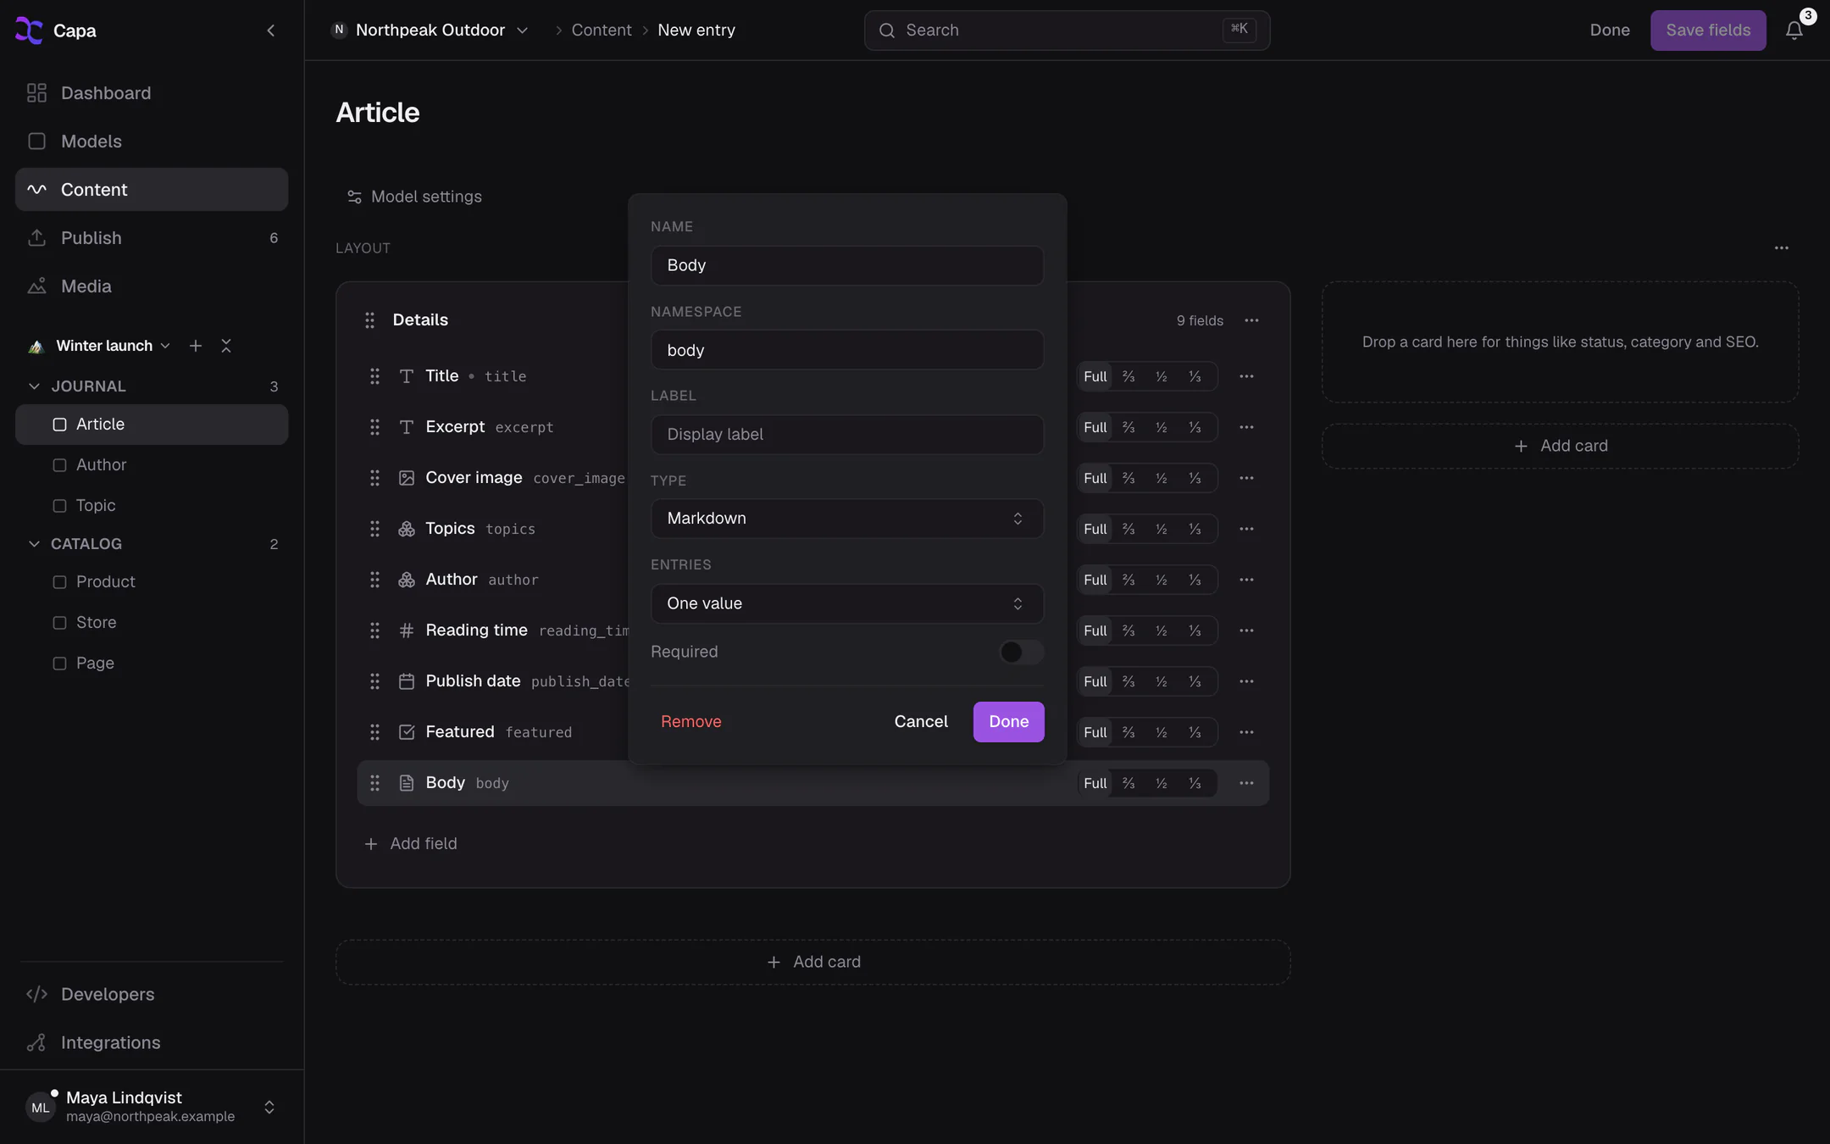Viewport: 1830px width, 1144px height.
Task: Set Body field width to one-half
Action: point(1162,783)
